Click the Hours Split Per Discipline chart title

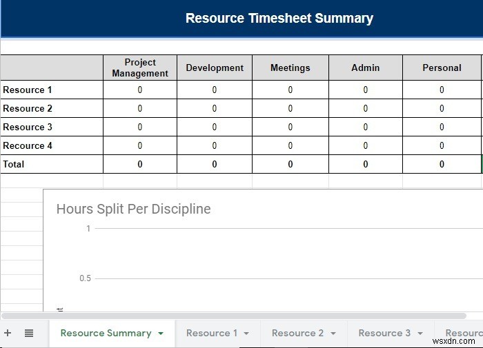tap(133, 209)
